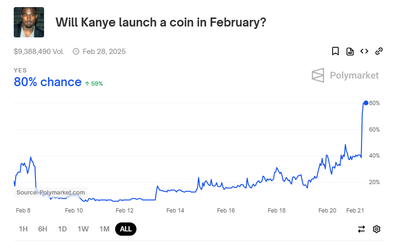397x248 pixels.
Task: Bookmark this Kanye coin market
Action: coord(335,51)
